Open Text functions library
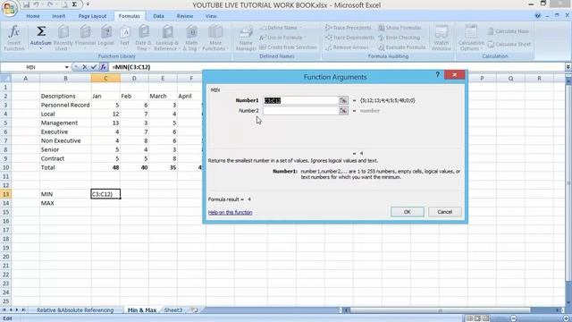Image resolution: width=572 pixels, height=322 pixels. [125, 38]
